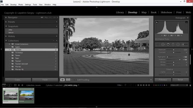Image resolution: width=193 pixels, height=108 pixels.
Task: Go forward with filmstrip right arrow
Action: click(x=22, y=85)
